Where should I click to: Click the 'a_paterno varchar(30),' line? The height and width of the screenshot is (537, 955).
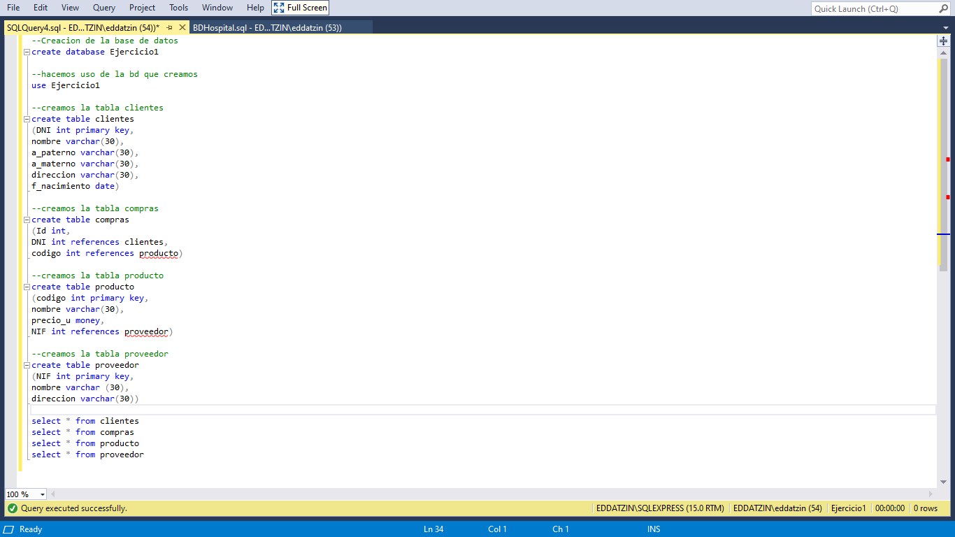point(85,152)
